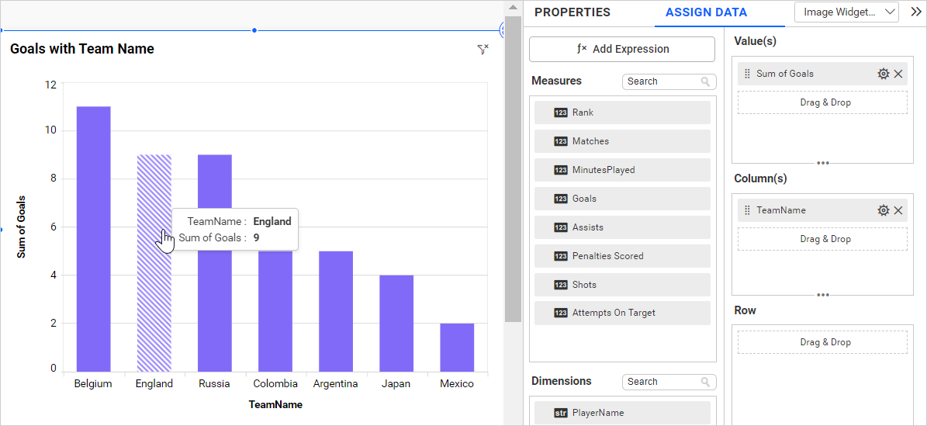Focus the Measures search field
927x426 pixels.
pos(661,81)
